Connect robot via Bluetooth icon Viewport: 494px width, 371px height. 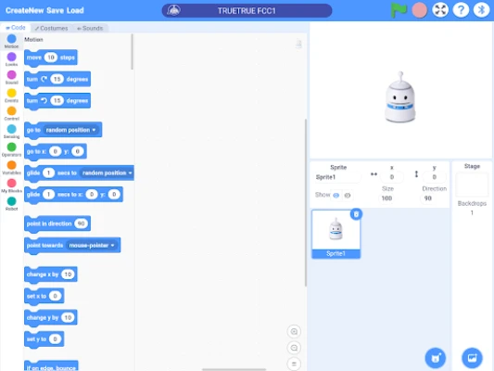(481, 10)
